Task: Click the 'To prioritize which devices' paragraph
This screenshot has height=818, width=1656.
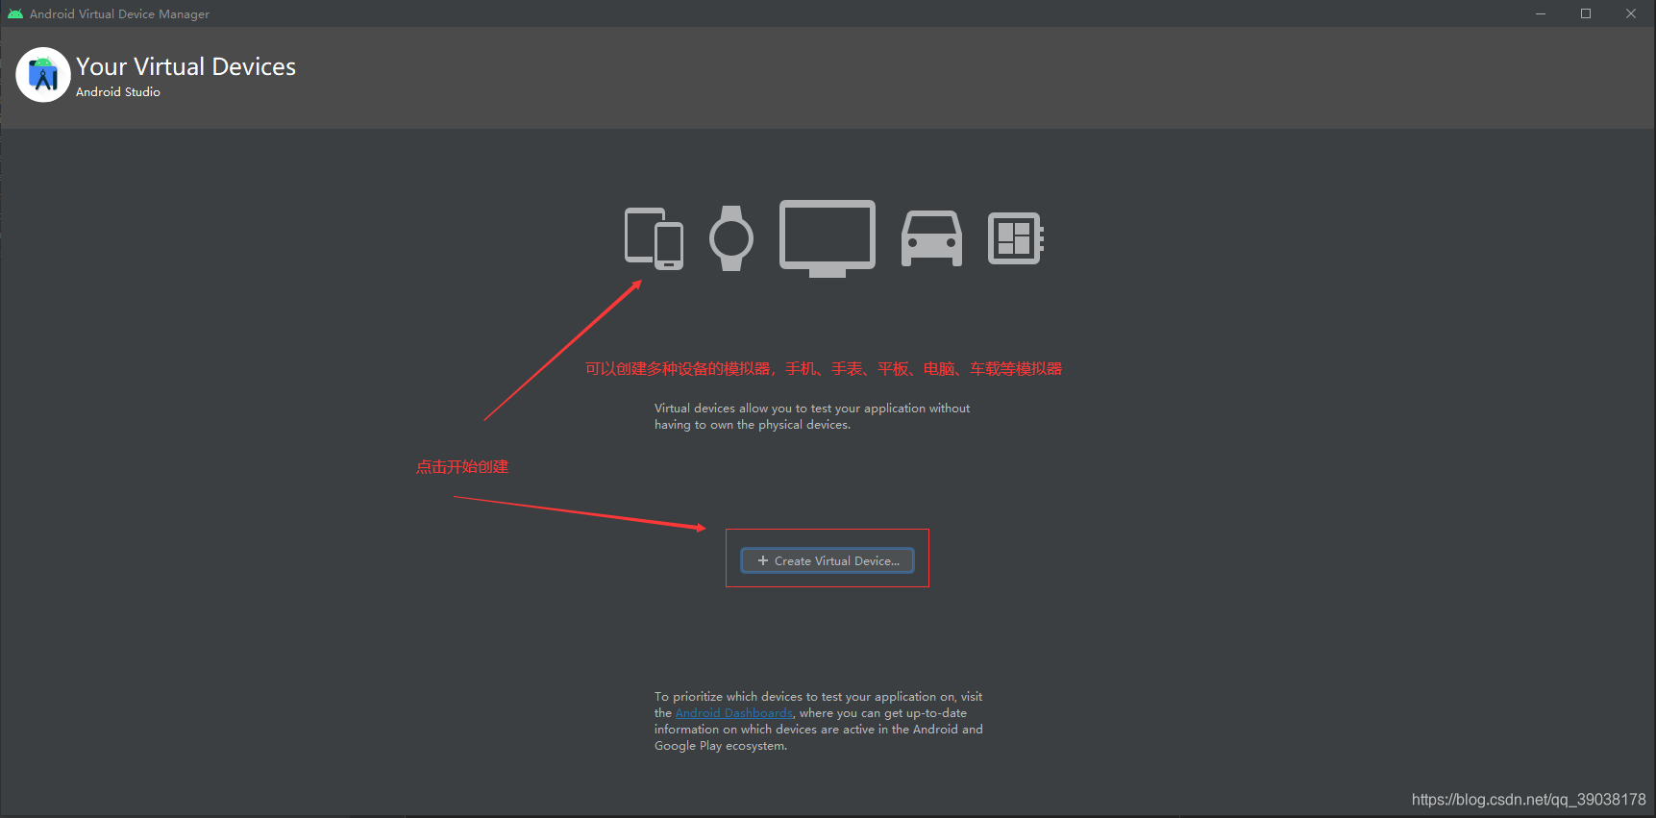Action: [x=819, y=721]
